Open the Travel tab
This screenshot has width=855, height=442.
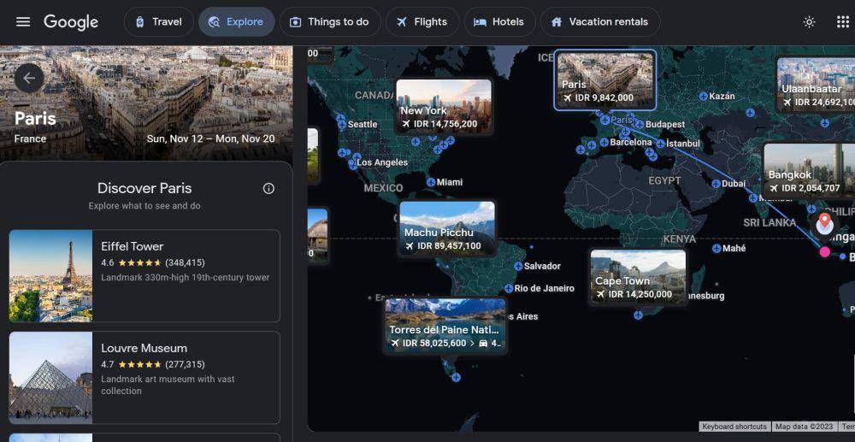coord(159,21)
